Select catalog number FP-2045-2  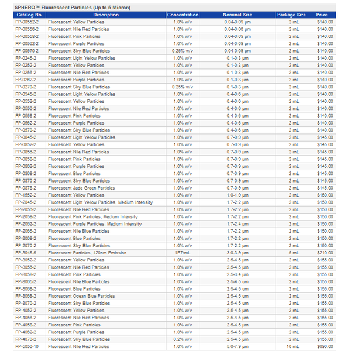(x=26, y=202)
